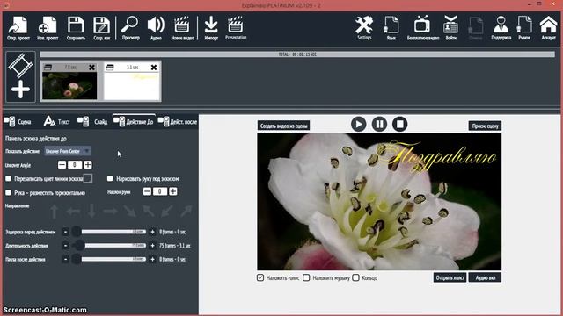Enable Кольцо loop checkbox
Screen dimensions: 563x316
coord(355,277)
